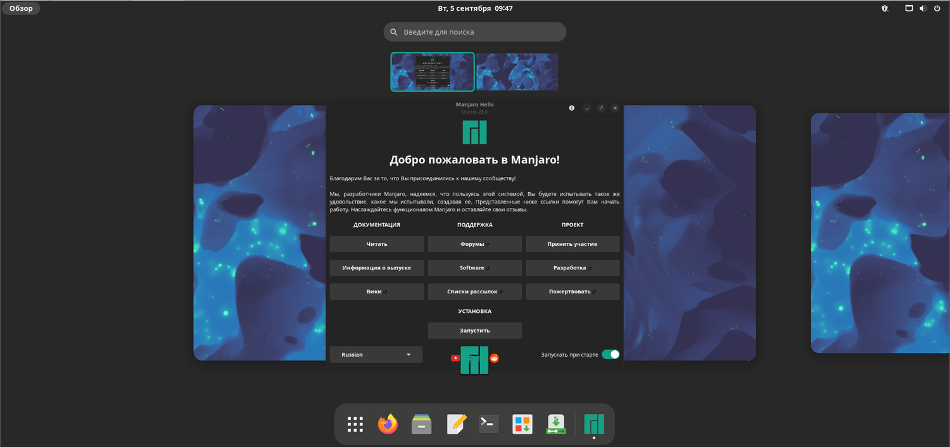Click the heading "Добро пожаловать в Manjaro!"
Screen dimensions: 950x447
pos(475,160)
